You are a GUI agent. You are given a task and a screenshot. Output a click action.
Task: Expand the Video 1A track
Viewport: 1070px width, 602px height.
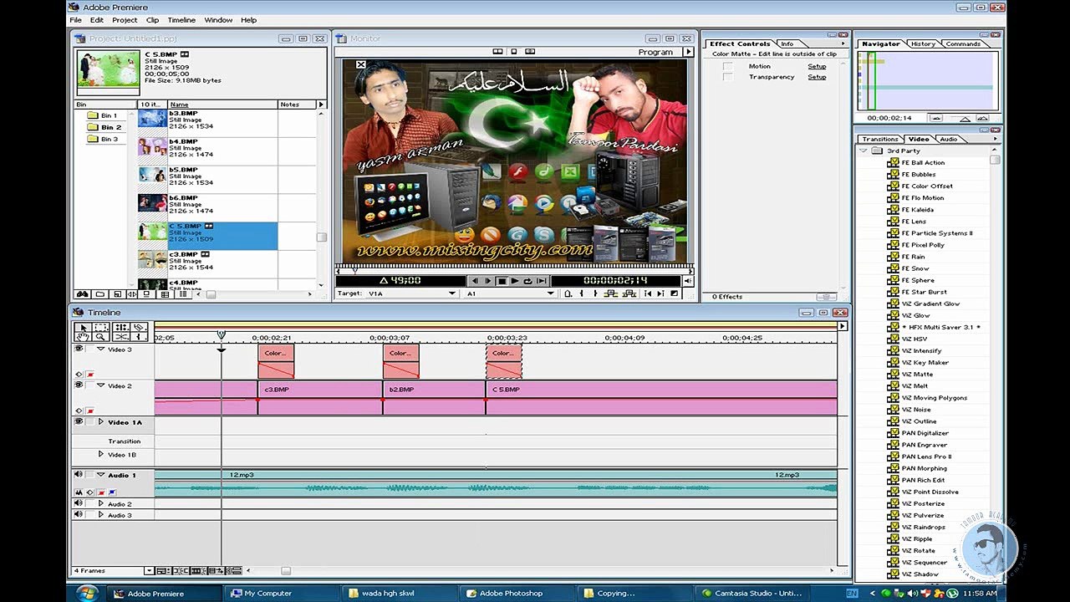tap(101, 422)
